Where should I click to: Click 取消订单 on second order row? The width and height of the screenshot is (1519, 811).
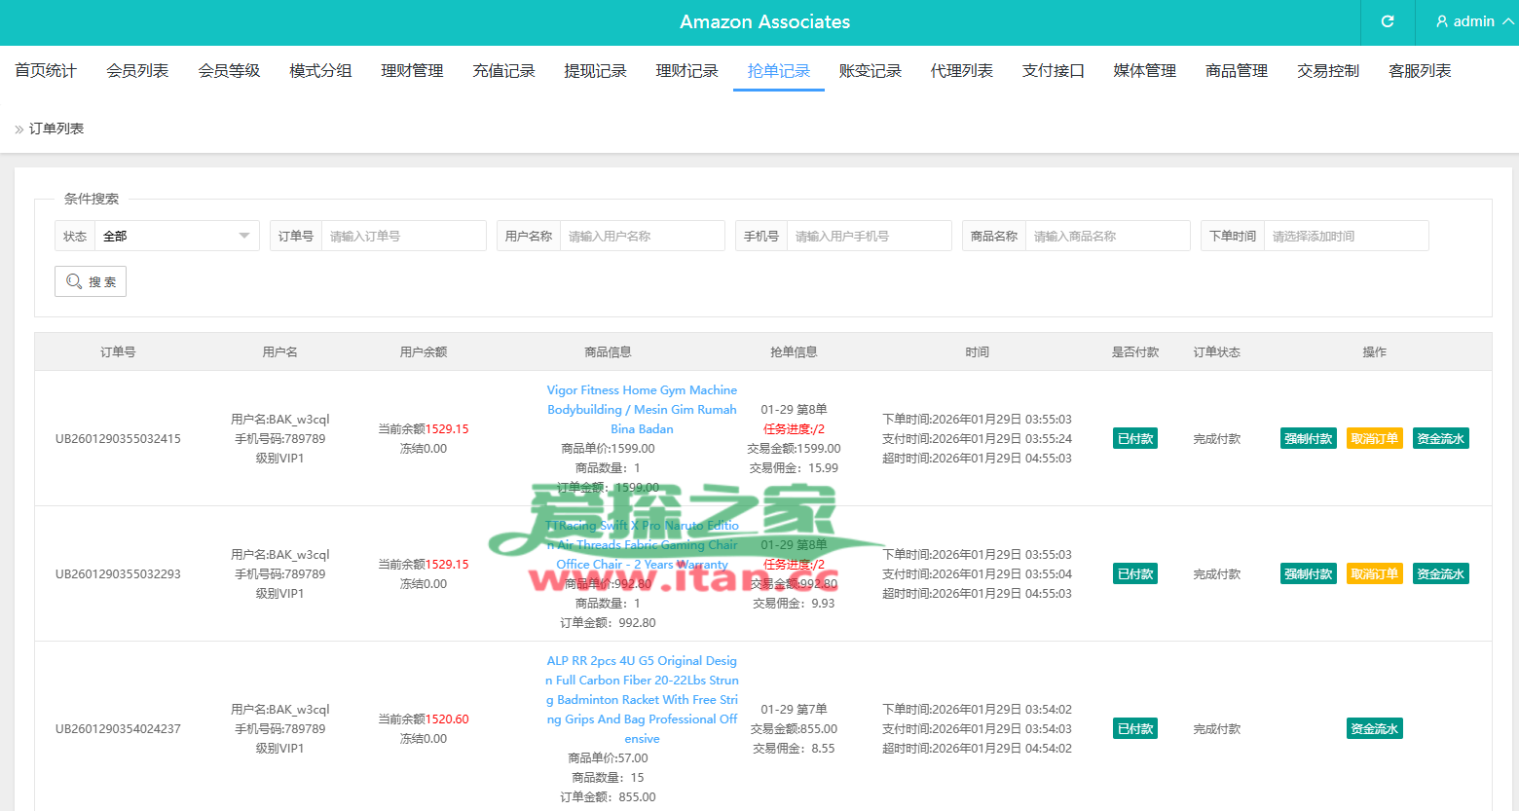point(1374,573)
